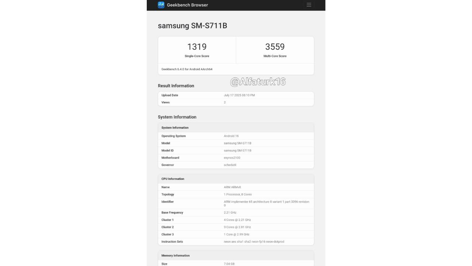This screenshot has height=266, width=472.
Task: Click the "Result Information" heading
Action: [176, 86]
